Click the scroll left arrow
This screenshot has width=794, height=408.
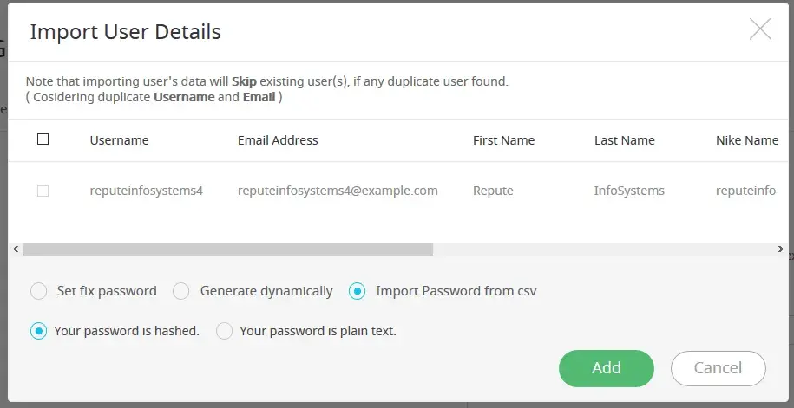point(16,249)
